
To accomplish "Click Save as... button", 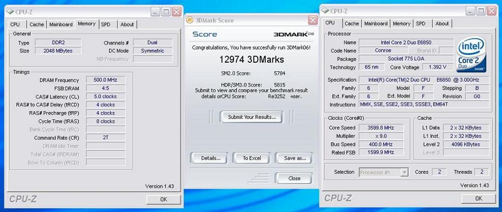I will [x=294, y=158].
